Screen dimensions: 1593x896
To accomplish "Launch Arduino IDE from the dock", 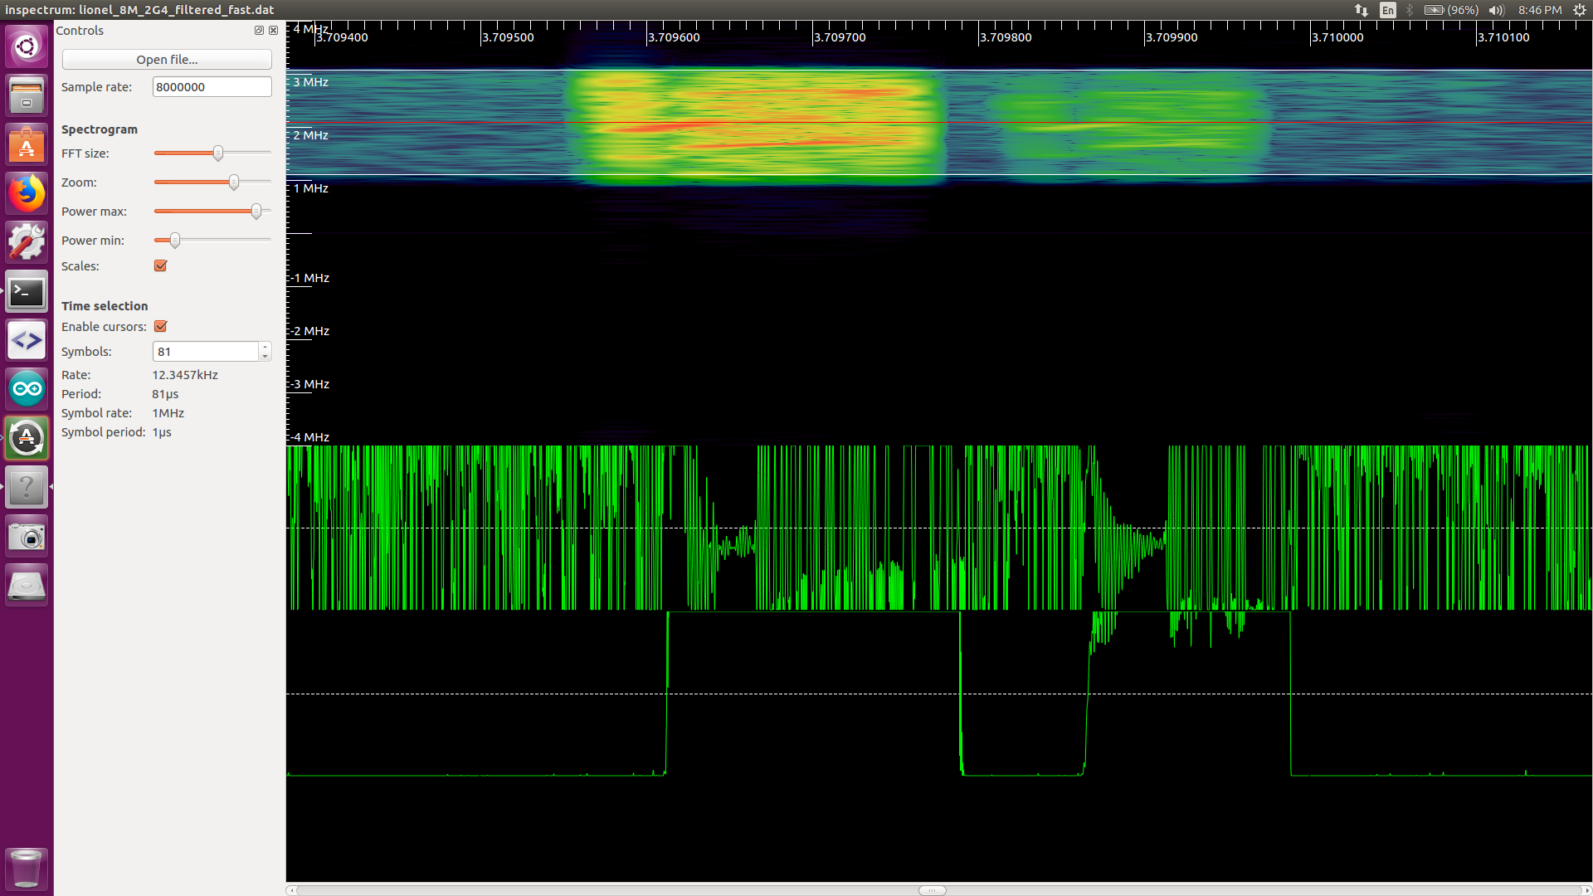I will pos(27,389).
